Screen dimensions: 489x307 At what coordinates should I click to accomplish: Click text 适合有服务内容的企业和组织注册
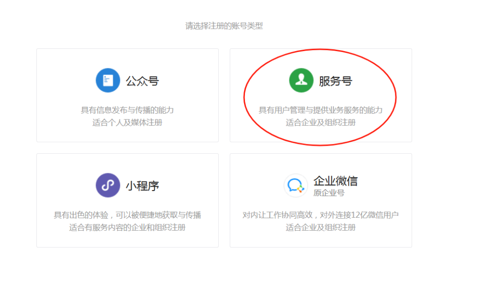coord(127,228)
